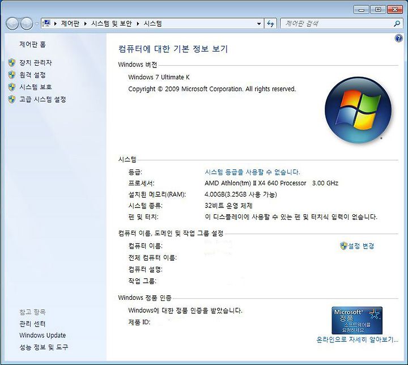
Task: Open help via the blue question mark icon
Action: point(398,39)
